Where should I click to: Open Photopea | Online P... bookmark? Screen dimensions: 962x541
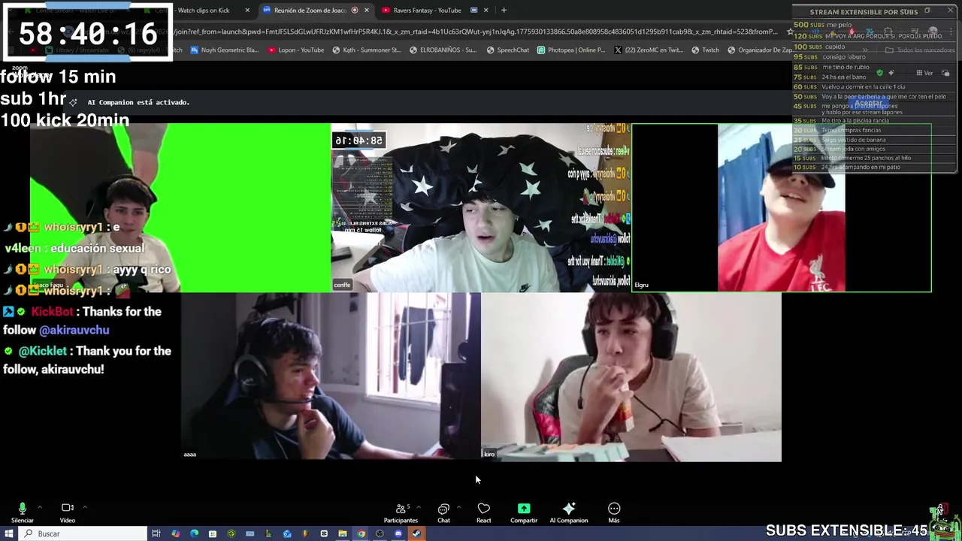pos(571,50)
